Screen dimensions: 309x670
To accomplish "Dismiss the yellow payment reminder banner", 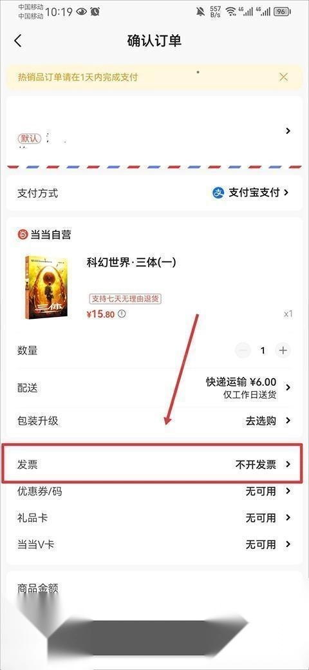I will click(x=283, y=77).
